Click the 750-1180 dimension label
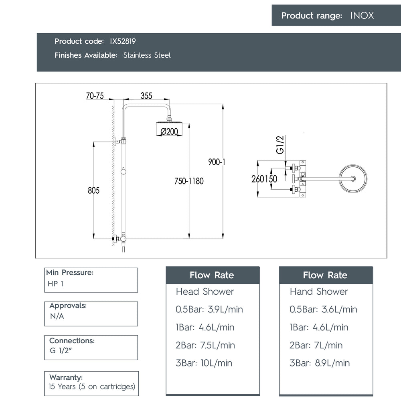This screenshot has height=401, width=401. point(189,181)
